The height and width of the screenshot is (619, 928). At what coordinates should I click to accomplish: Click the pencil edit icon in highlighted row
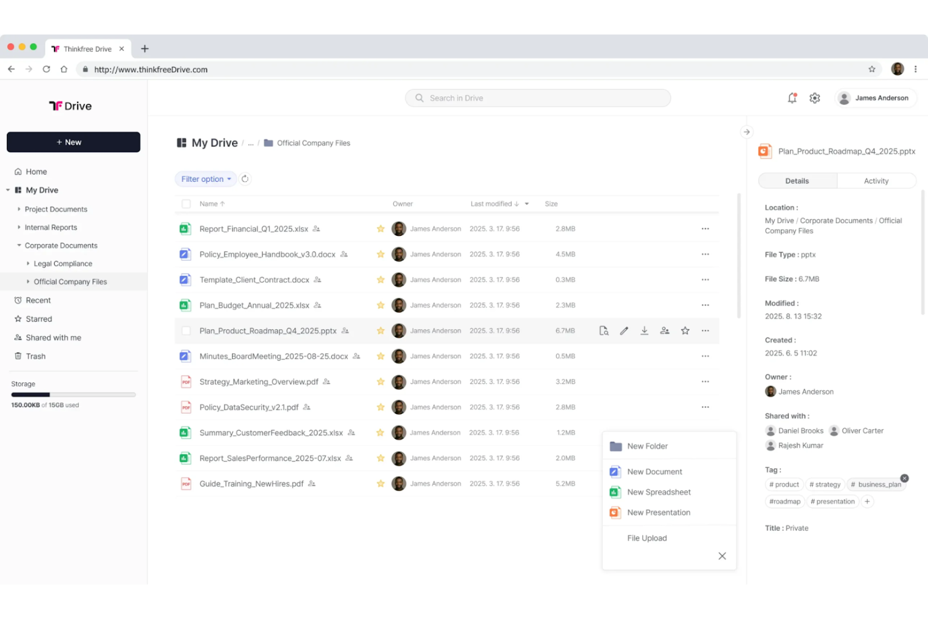point(624,331)
